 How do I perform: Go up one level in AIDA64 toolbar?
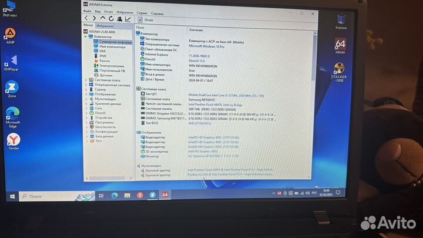tap(103, 18)
